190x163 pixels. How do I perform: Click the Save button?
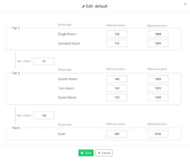click(x=86, y=153)
